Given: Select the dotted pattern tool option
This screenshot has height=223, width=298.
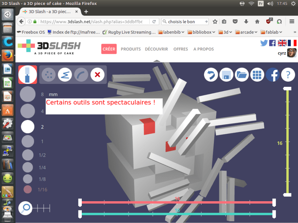Looking at the screenshot, I should pos(49,75).
